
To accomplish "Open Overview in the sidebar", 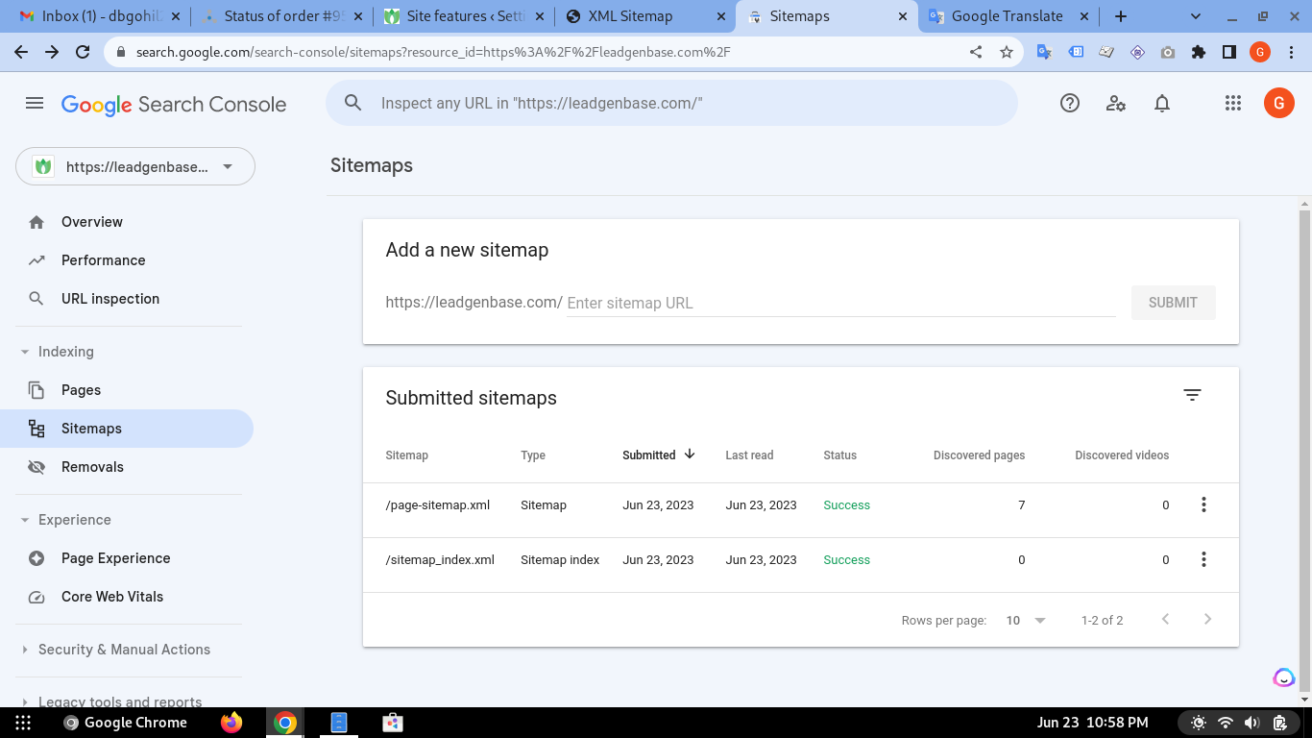I will (x=127, y=222).
